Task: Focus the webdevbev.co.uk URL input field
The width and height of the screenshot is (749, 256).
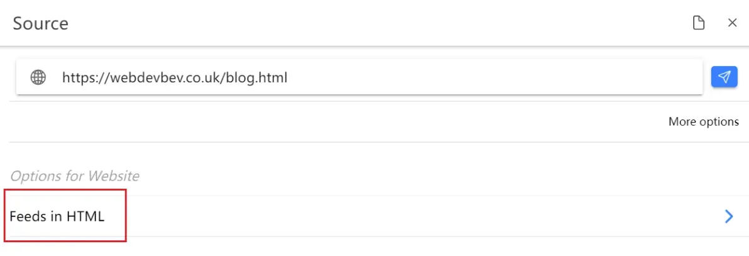Action: 359,77
